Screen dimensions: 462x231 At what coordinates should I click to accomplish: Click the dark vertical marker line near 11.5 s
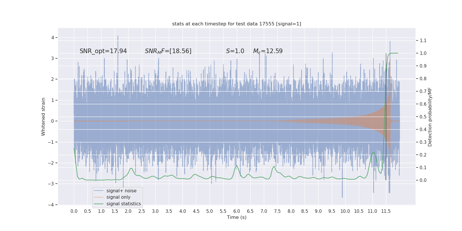click(x=386, y=117)
